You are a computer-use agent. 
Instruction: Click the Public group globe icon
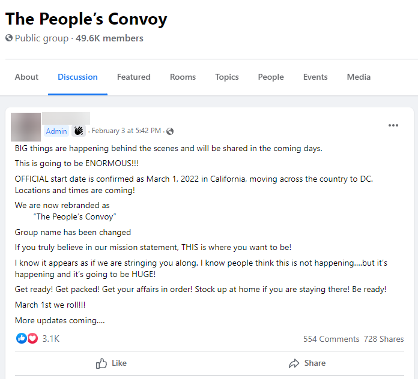point(9,38)
